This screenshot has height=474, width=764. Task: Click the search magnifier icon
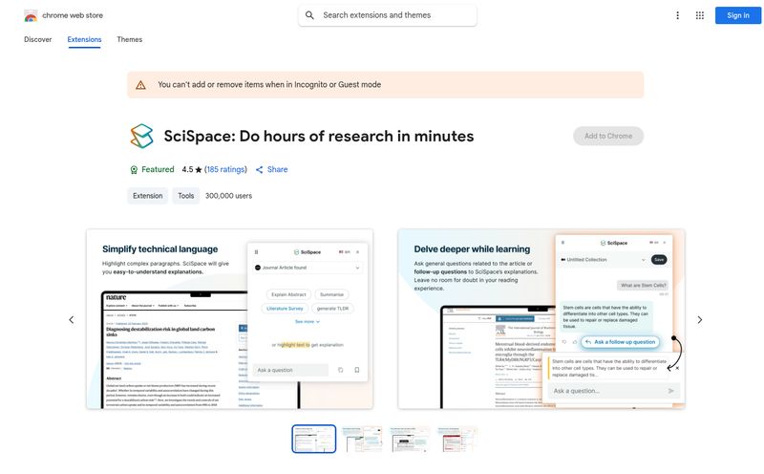pos(309,15)
